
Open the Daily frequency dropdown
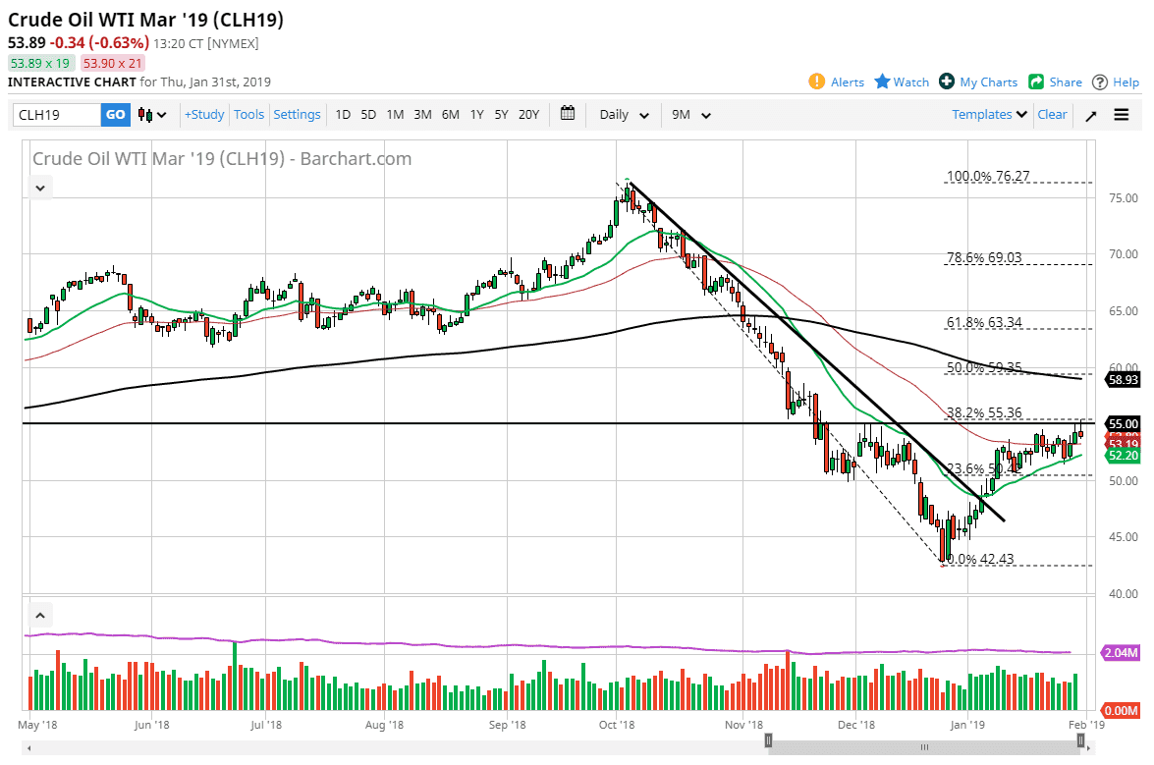(x=623, y=115)
